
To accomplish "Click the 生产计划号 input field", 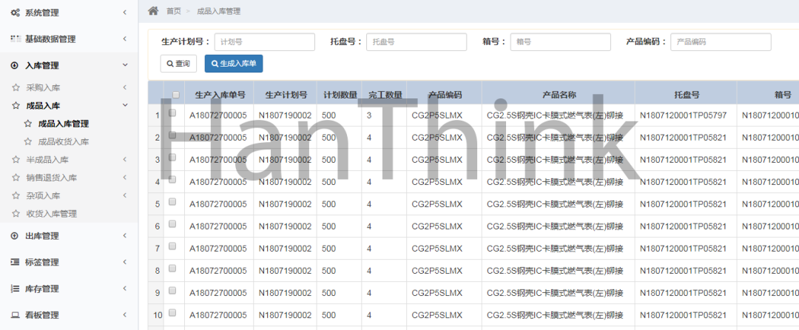I will tap(264, 42).
